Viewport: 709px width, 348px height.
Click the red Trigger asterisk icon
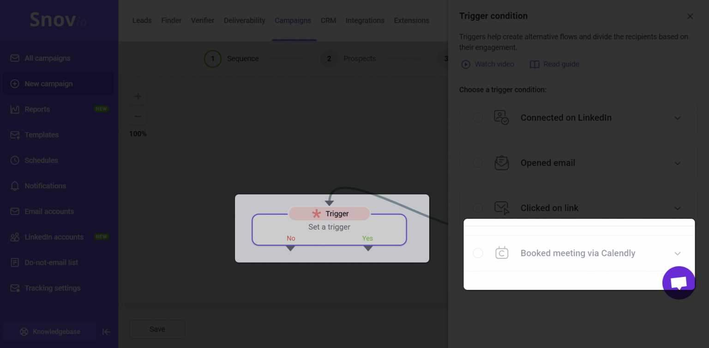316,214
